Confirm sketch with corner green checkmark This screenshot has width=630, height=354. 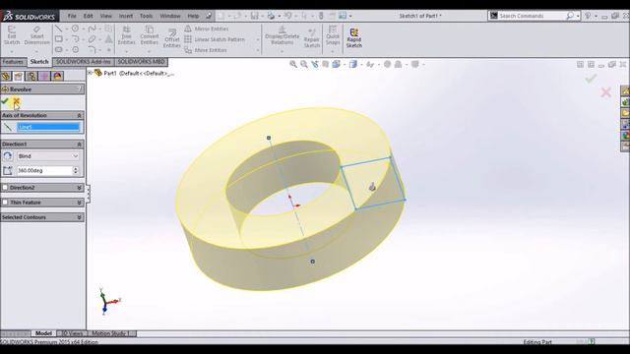click(591, 79)
